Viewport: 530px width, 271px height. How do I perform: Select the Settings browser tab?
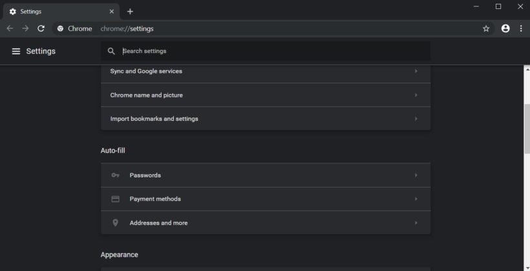58,12
